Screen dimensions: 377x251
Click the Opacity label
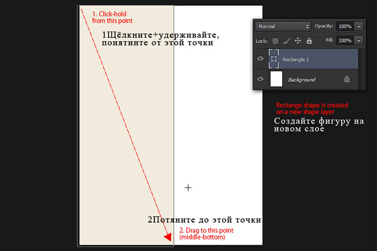(324, 26)
